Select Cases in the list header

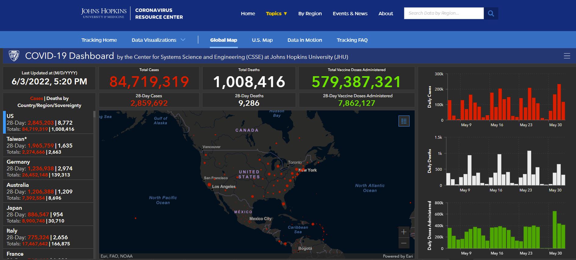point(37,98)
